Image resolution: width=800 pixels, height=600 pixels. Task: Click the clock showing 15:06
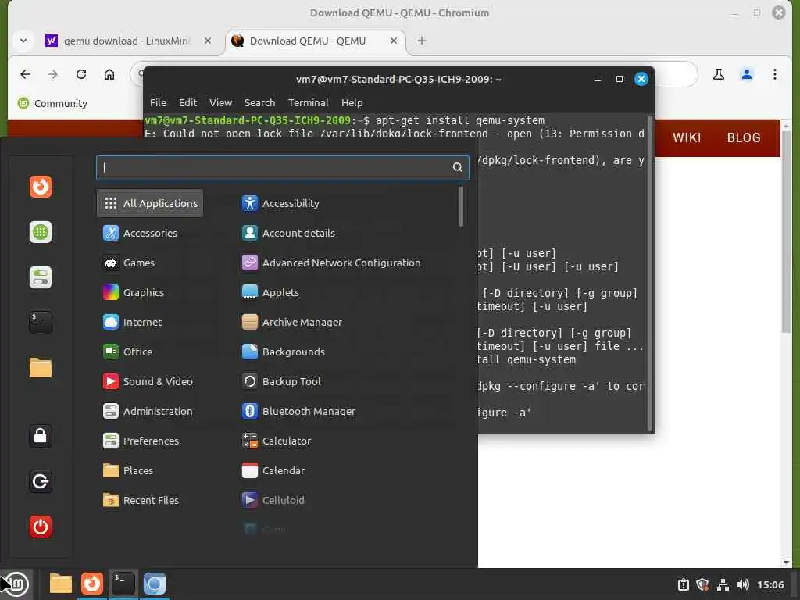(770, 584)
